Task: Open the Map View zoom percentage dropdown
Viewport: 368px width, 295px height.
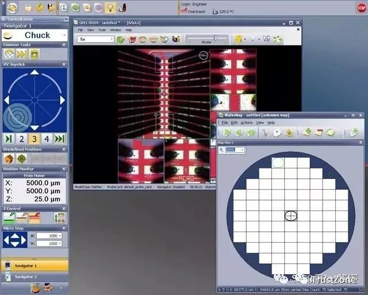Action: tap(242, 150)
